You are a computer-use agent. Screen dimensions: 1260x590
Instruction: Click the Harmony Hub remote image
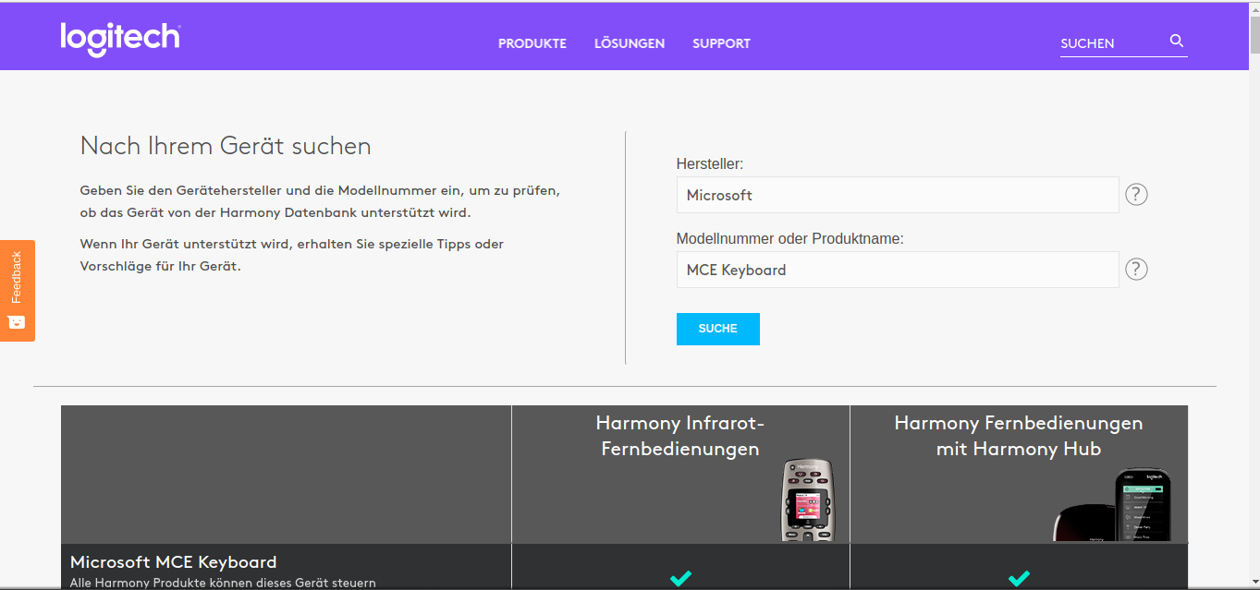tap(1113, 505)
